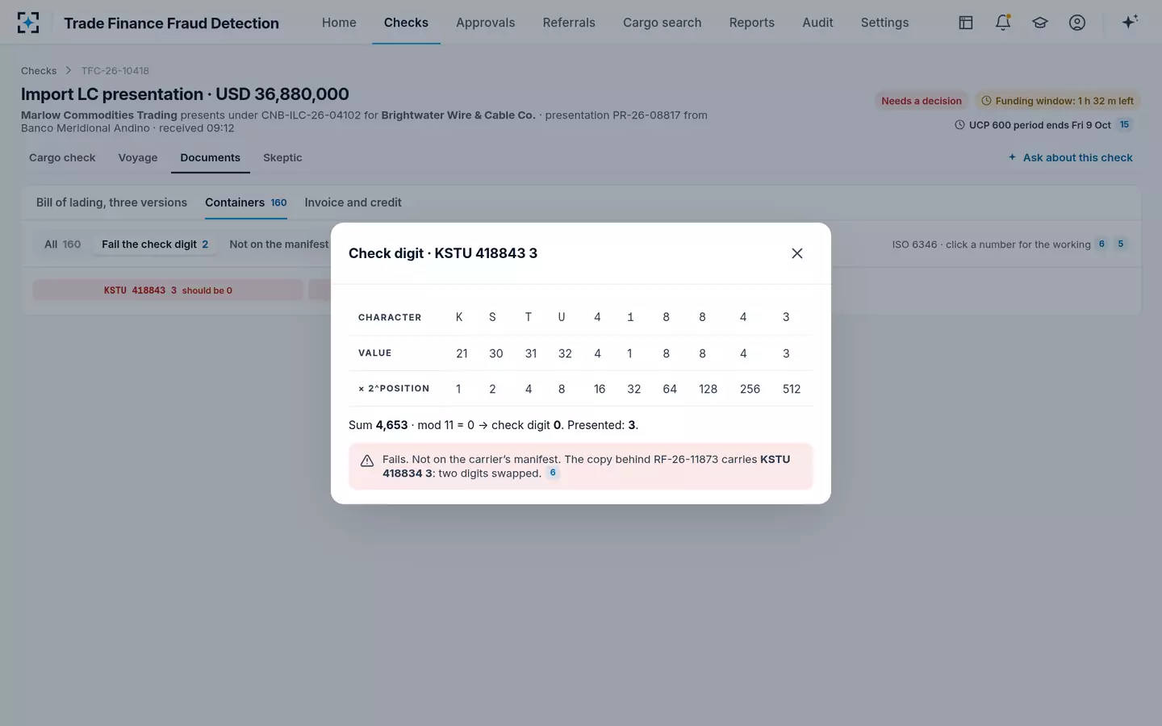The width and height of the screenshot is (1162, 726).
Task: Open Invoice and credit tab
Action: click(x=353, y=202)
